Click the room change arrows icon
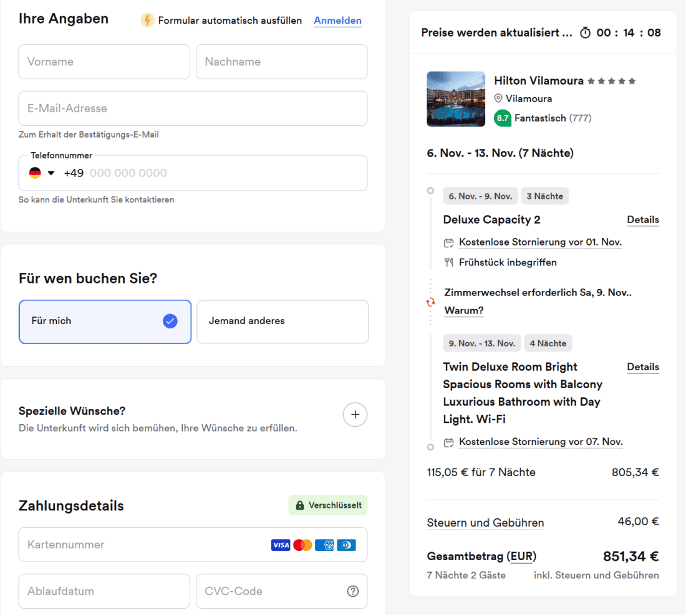Screen dimensions: 686x615 [430, 302]
